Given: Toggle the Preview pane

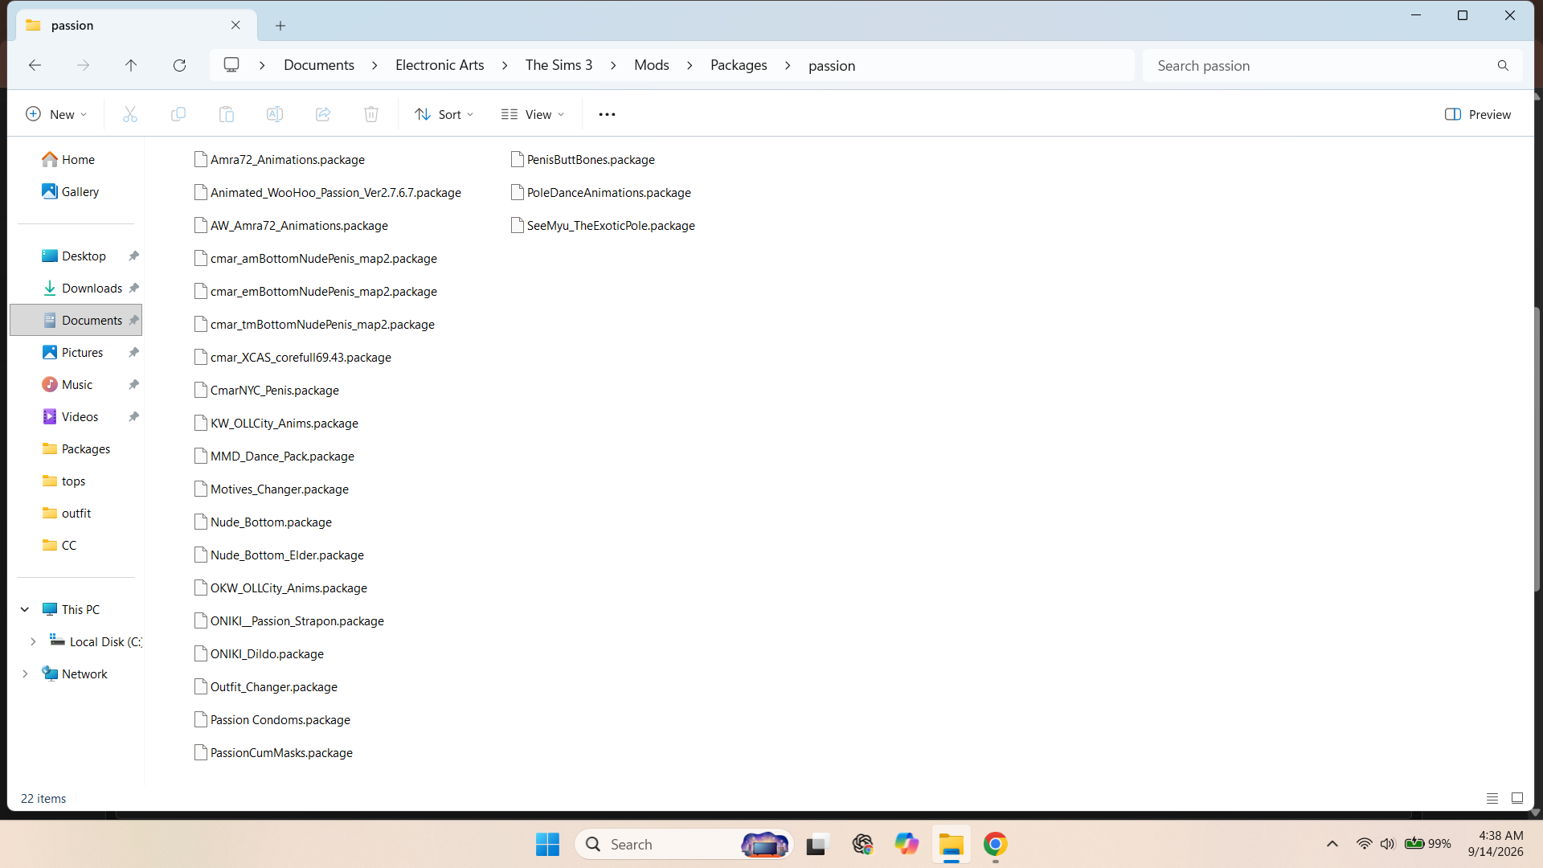Looking at the screenshot, I should [1478, 114].
